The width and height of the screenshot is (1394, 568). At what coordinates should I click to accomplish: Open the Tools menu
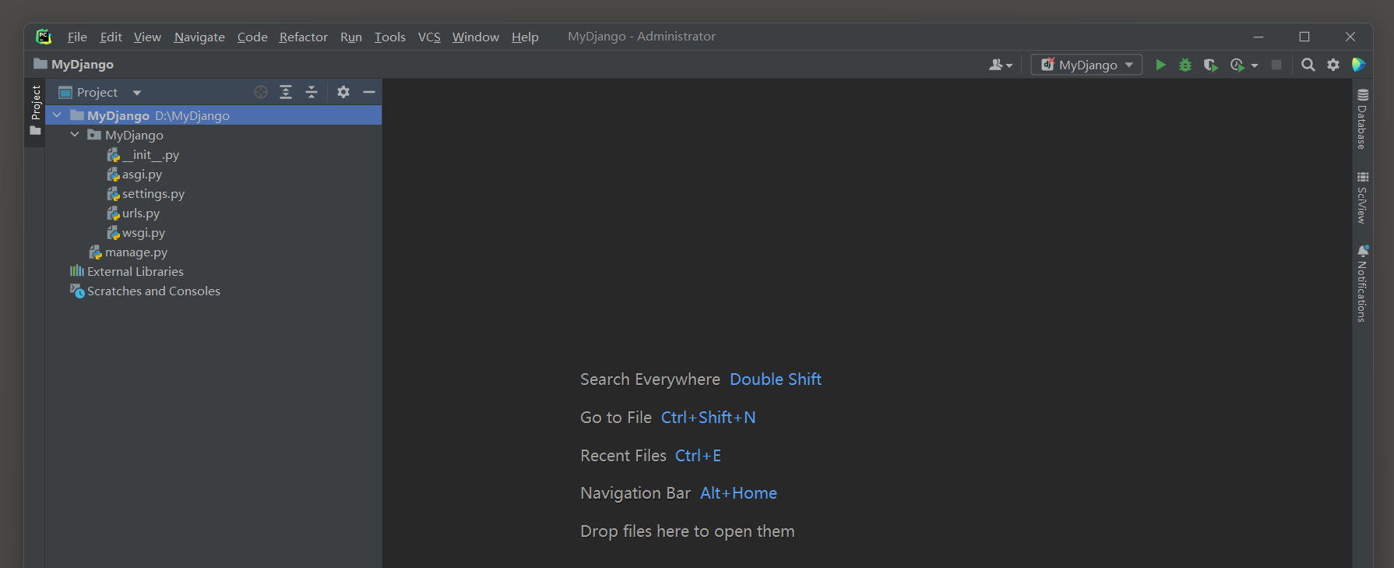pos(390,37)
